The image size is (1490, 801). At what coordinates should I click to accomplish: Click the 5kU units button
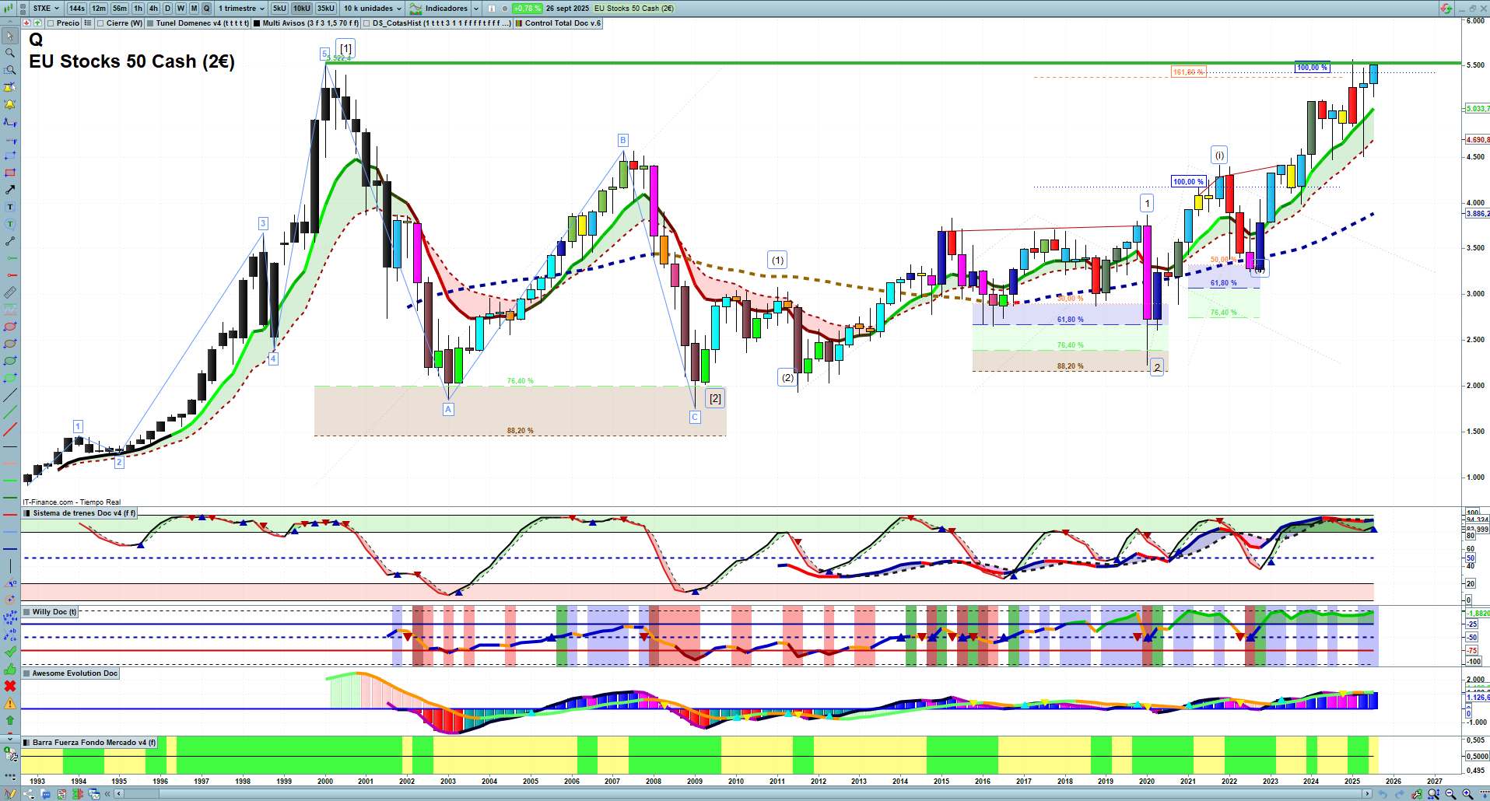[x=279, y=9]
